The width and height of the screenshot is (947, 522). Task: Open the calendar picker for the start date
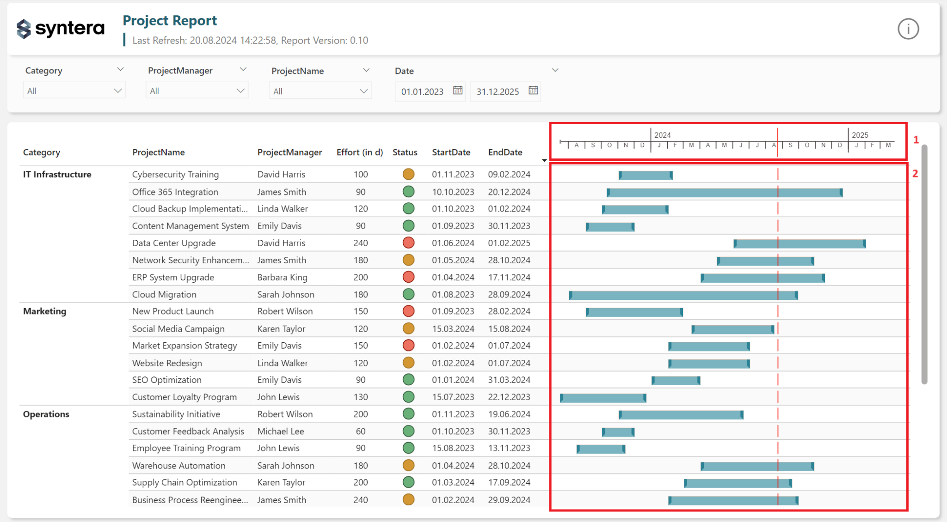tap(457, 91)
